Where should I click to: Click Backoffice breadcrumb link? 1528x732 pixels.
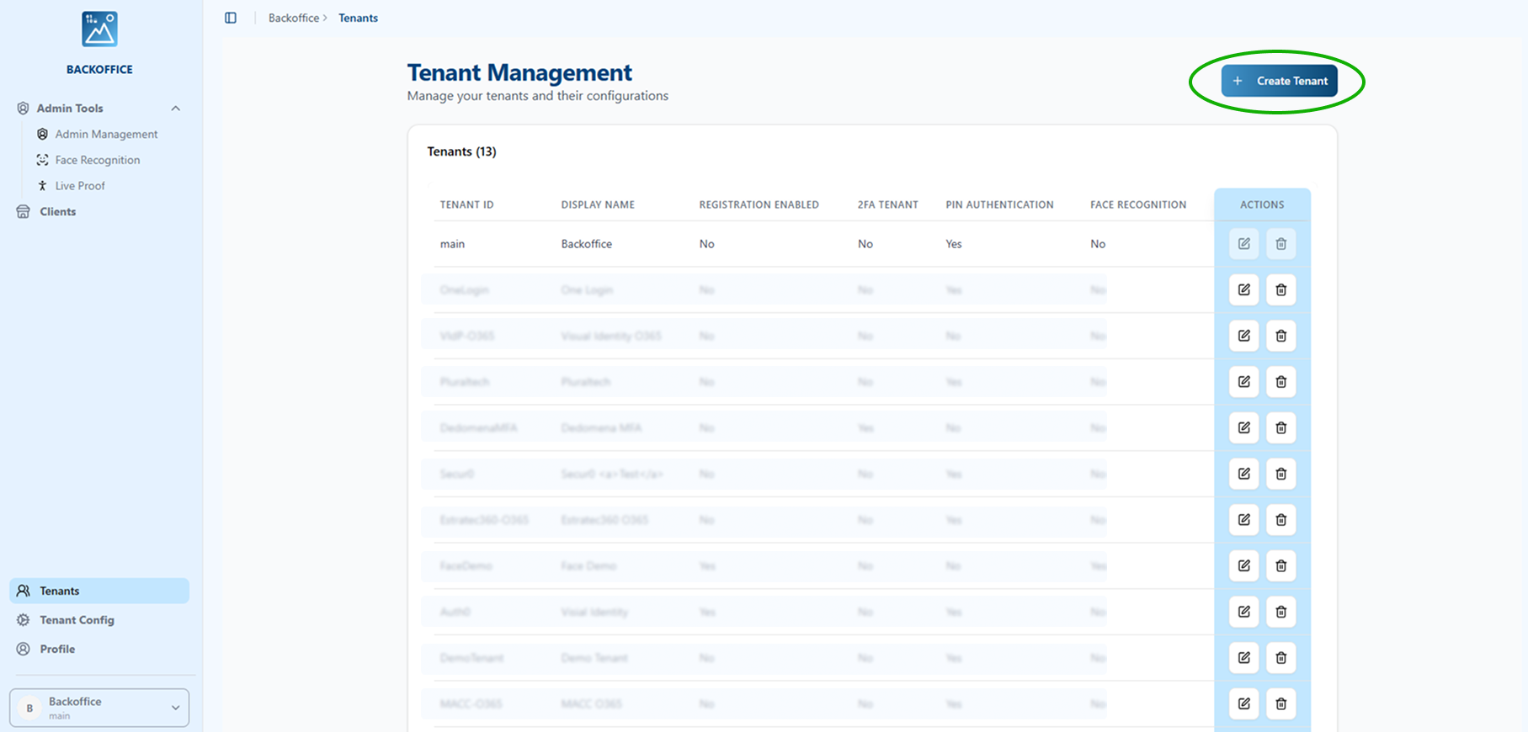293,18
